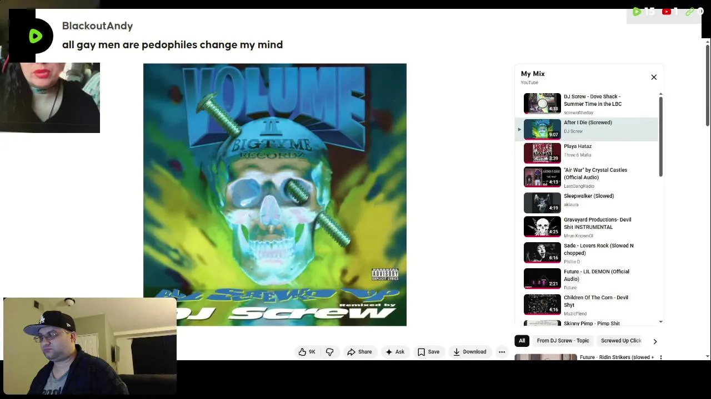This screenshot has width=711, height=399.
Task: Click the thumbs-up like icon
Action: (x=302, y=352)
